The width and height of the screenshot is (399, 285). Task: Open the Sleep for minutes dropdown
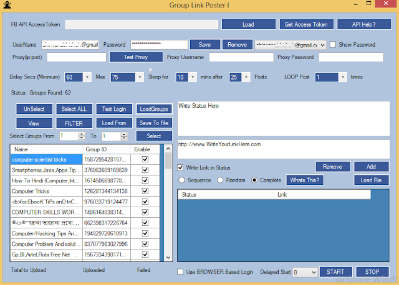[193, 77]
